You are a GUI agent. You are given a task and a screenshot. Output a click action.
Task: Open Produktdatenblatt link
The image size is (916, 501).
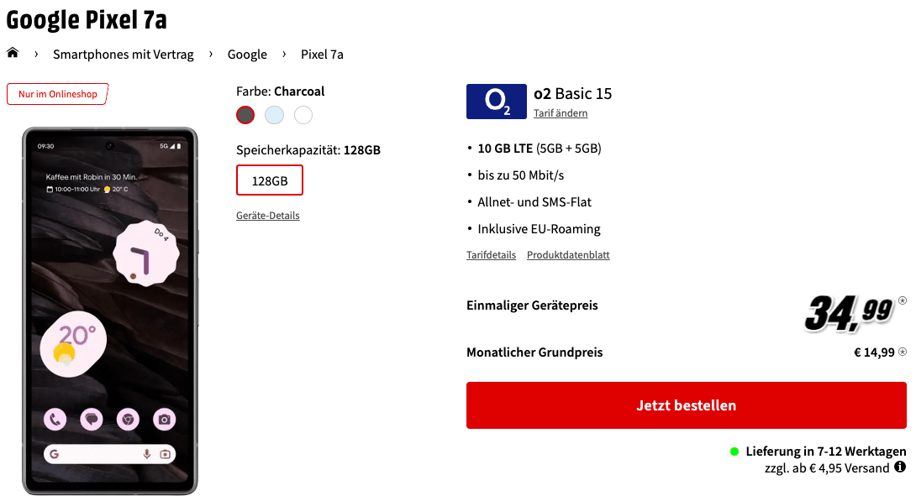568,255
